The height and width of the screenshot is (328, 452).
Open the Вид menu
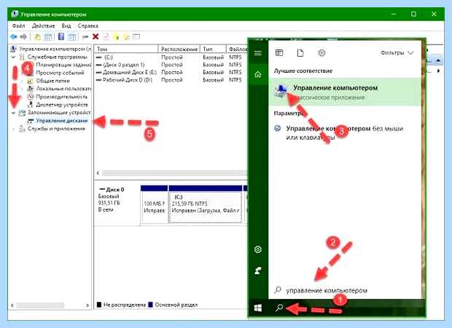pyautogui.click(x=66, y=25)
